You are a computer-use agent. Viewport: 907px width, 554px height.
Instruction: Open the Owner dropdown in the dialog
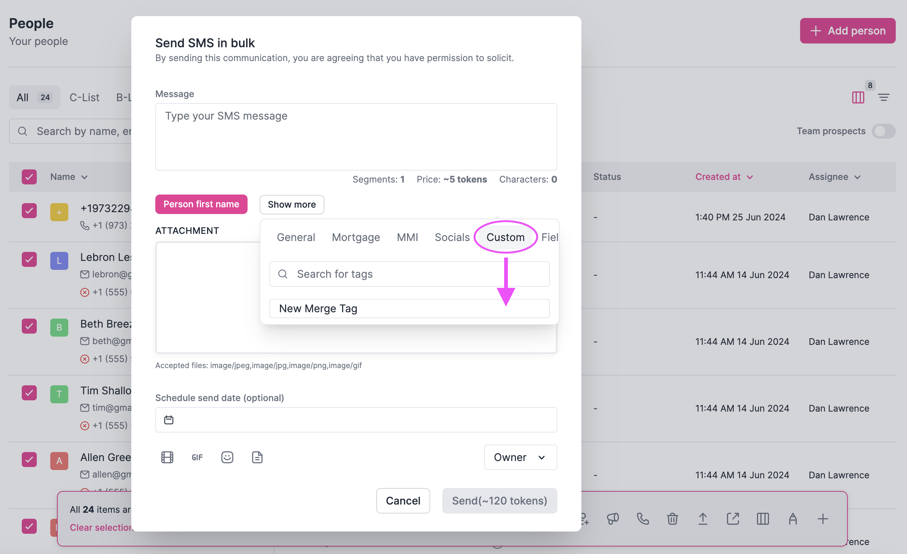tap(520, 457)
